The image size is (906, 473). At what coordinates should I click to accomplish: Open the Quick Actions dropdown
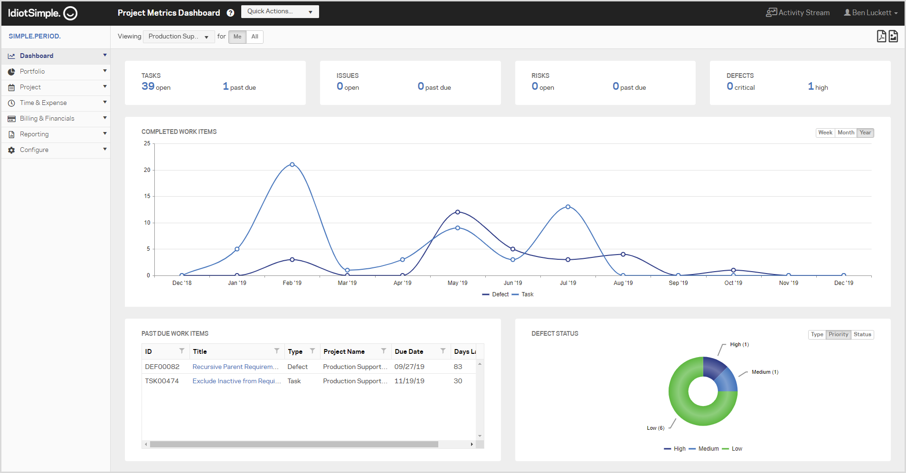280,11
